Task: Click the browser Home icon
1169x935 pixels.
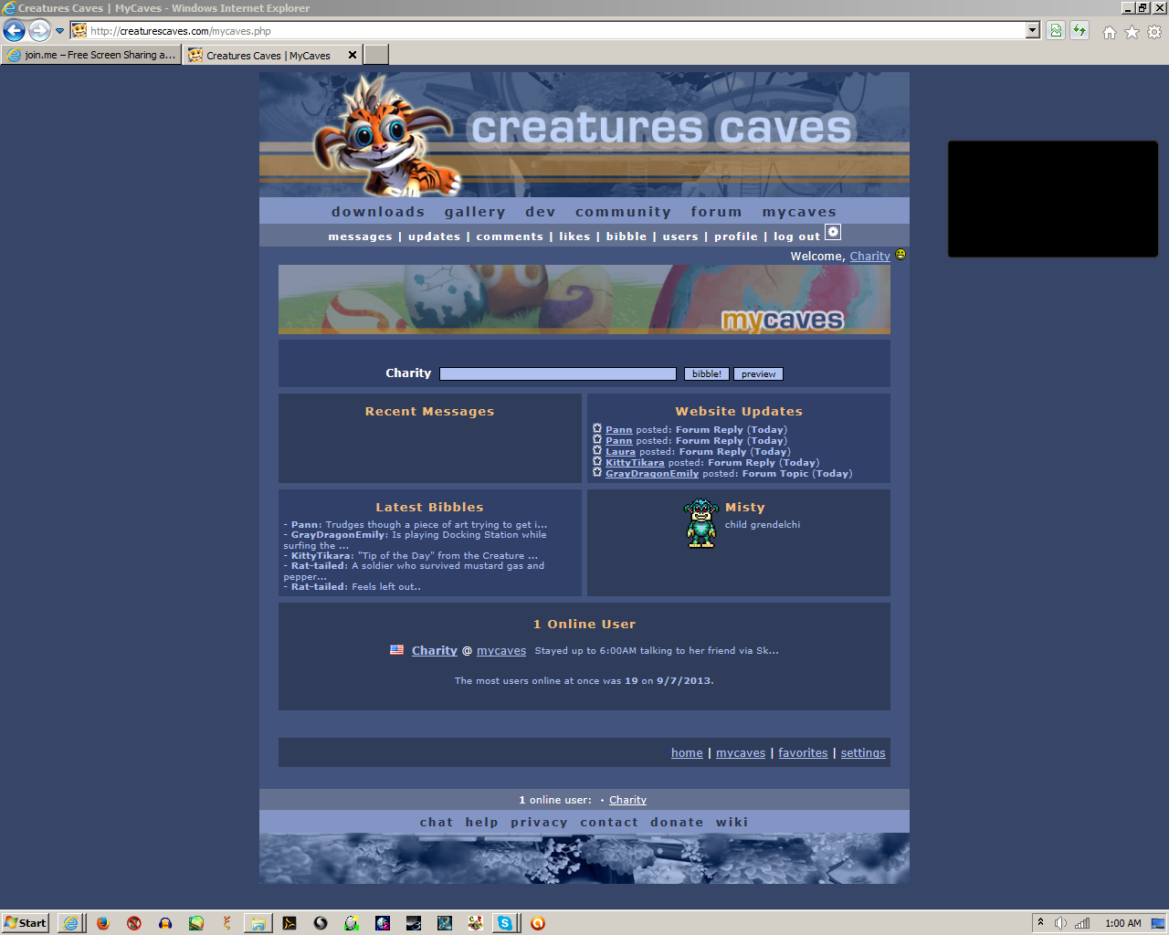Action: (1109, 30)
